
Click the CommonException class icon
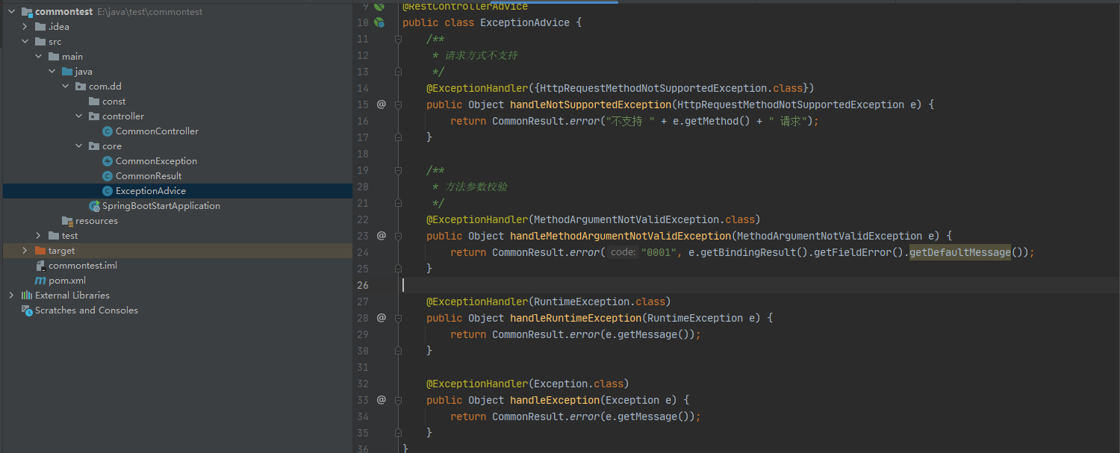point(108,161)
